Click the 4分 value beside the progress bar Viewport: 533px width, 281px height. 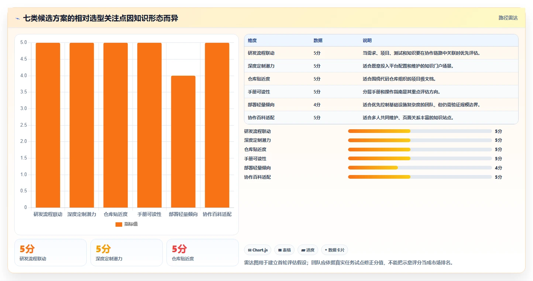(x=498, y=168)
